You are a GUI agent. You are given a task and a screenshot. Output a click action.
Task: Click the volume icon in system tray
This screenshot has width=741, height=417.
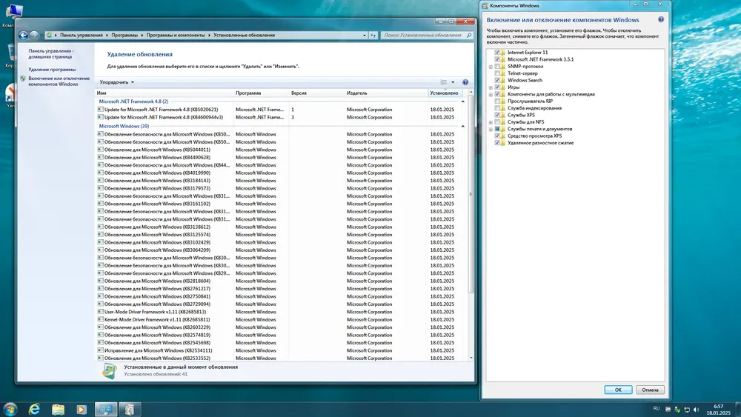(696, 410)
